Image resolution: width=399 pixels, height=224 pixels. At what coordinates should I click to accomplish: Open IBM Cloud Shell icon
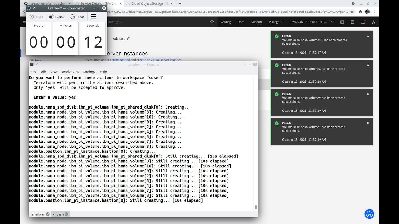coord(342,22)
